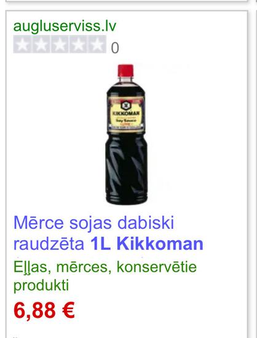Viewport: 257px width, 338px height.
Task: Click the hexagon logo on bottle label
Action: click(x=125, y=106)
